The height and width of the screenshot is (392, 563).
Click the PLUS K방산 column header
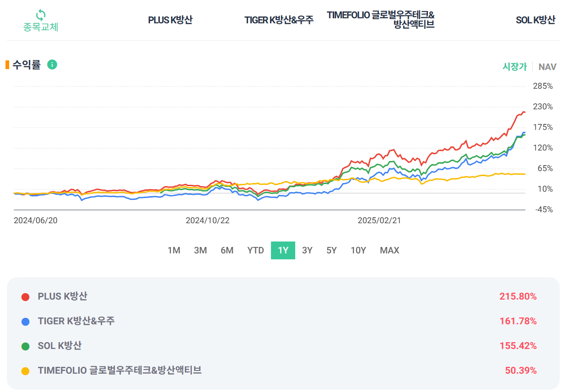click(x=170, y=20)
